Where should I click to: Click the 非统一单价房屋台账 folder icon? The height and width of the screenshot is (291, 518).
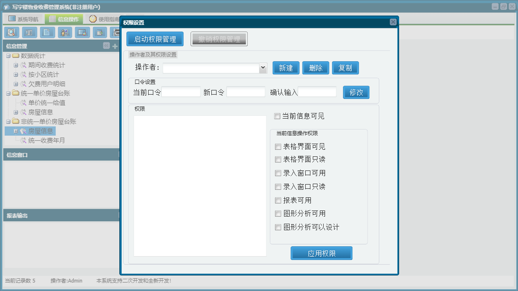click(16, 121)
